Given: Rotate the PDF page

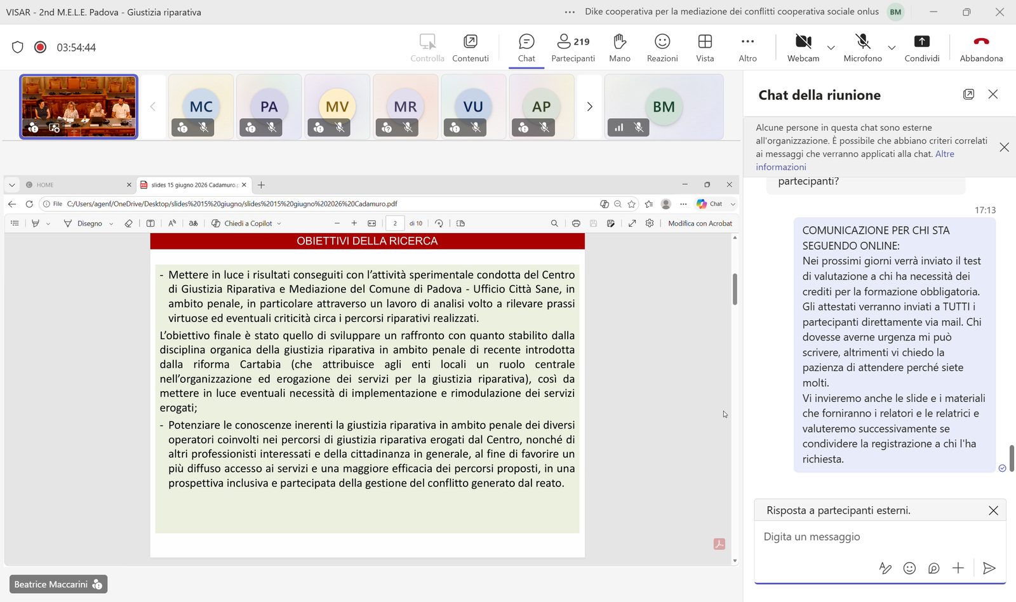Looking at the screenshot, I should click(439, 224).
